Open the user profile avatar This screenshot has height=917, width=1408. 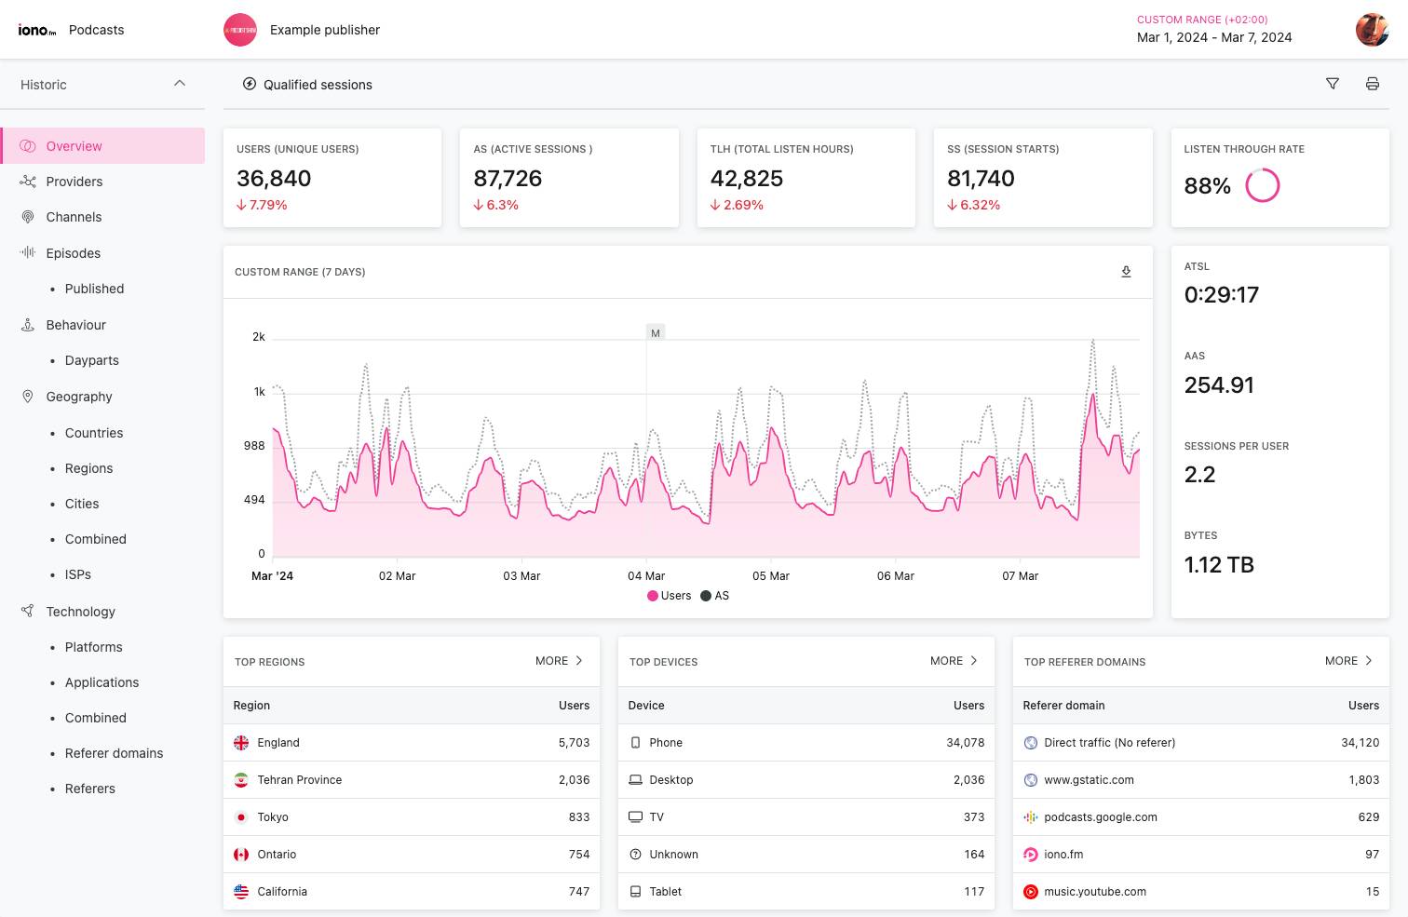[1372, 30]
